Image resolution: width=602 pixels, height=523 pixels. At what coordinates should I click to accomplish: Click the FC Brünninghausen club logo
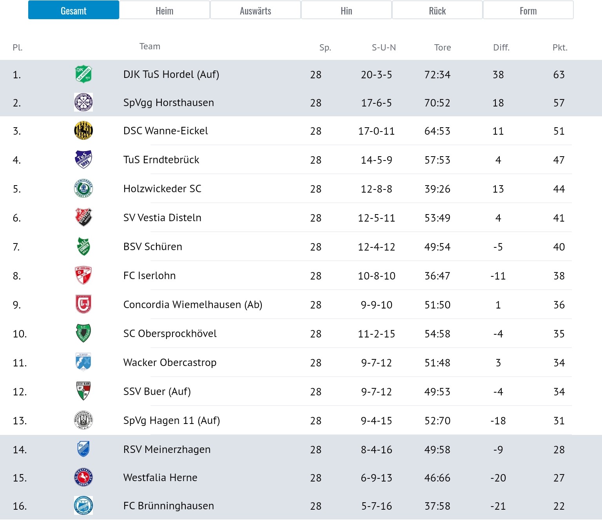click(x=83, y=506)
